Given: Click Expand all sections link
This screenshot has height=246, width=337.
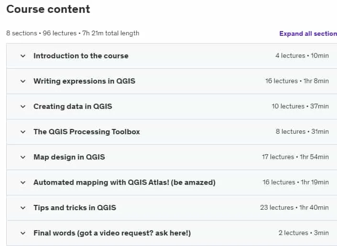Looking at the screenshot, I should [308, 33].
